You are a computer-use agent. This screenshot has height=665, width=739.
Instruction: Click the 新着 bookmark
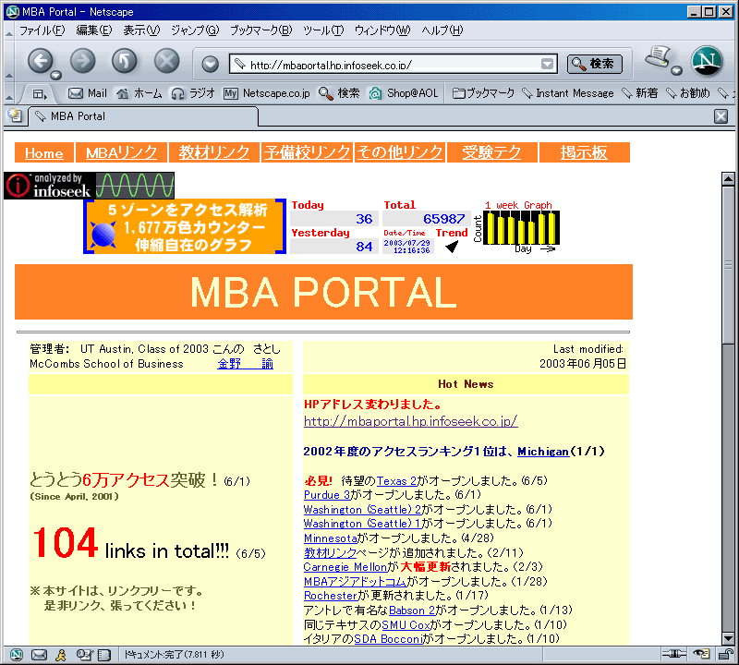click(x=639, y=93)
